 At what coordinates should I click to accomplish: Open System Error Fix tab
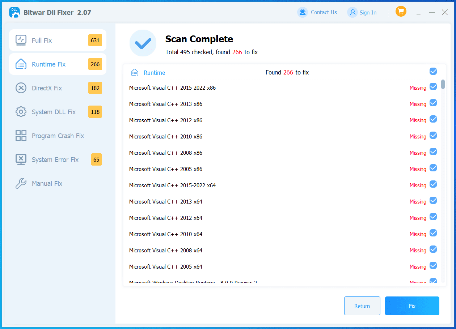tap(58, 159)
